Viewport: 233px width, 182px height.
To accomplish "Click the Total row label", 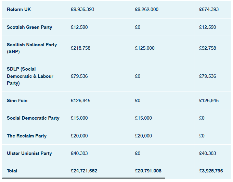I will [x=12, y=171].
